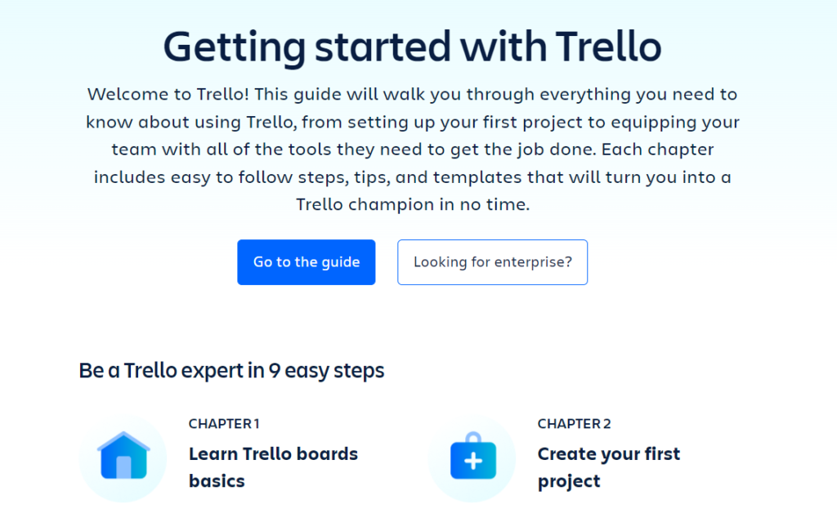Open 'Create your first project' chapter link
Image resolution: width=837 pixels, height=518 pixels.
(x=608, y=467)
